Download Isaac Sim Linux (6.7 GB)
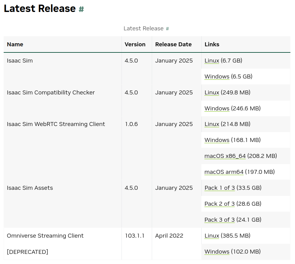The height and width of the screenshot is (264, 295). (x=212, y=60)
